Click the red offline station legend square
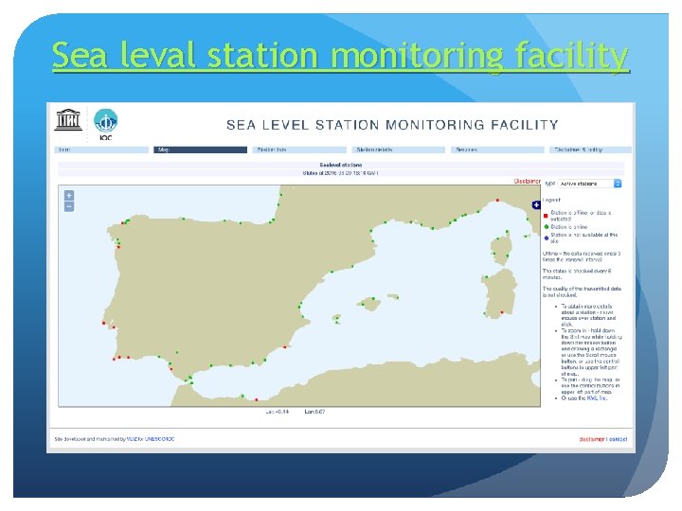 (546, 216)
